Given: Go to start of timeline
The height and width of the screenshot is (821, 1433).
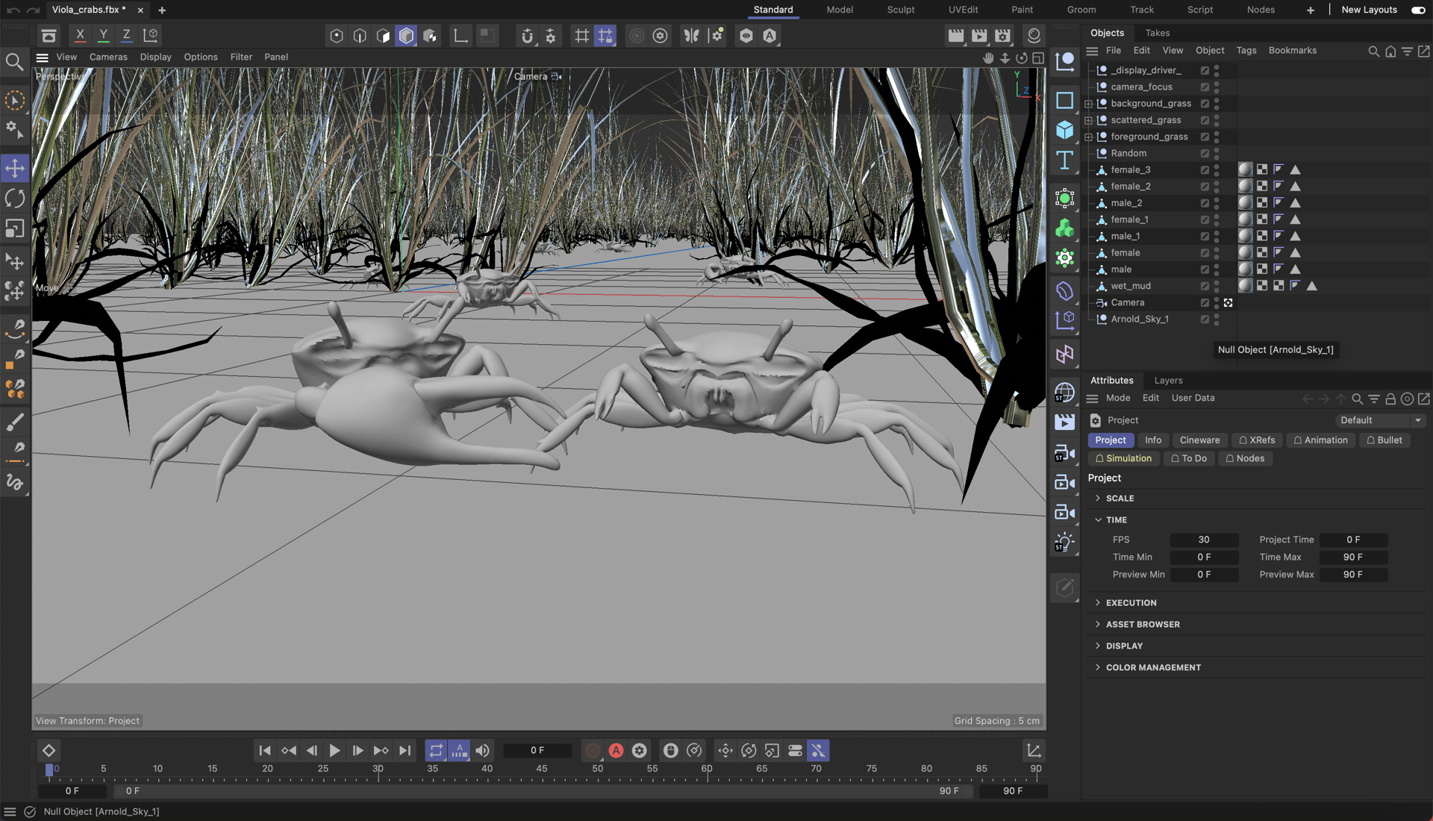Looking at the screenshot, I should tap(265, 751).
